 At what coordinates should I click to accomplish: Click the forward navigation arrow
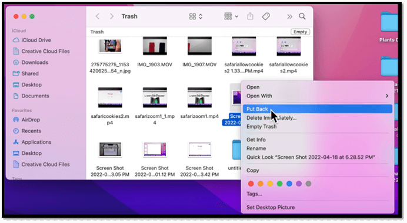pos(112,16)
